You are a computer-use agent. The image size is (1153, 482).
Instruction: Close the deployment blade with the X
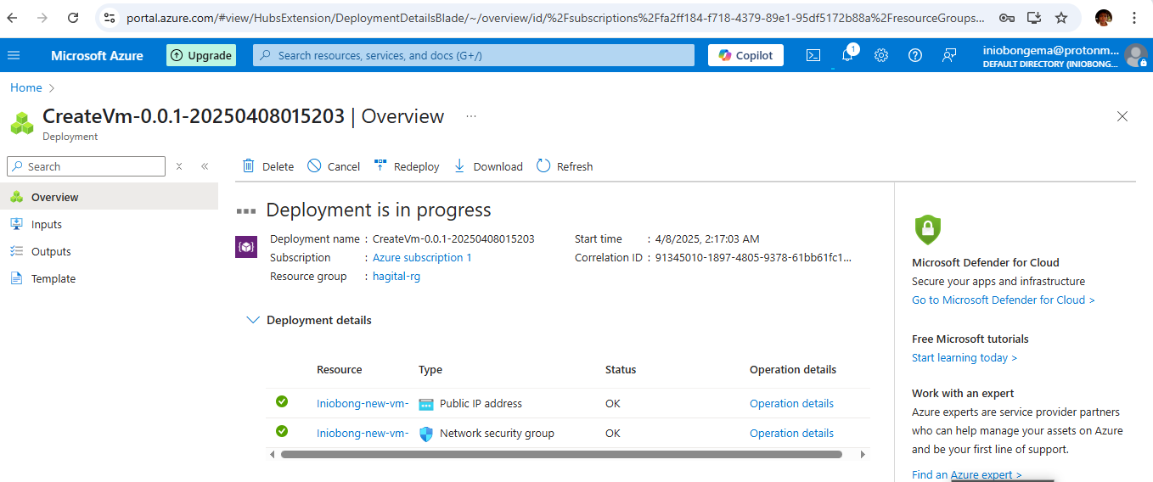click(1122, 116)
